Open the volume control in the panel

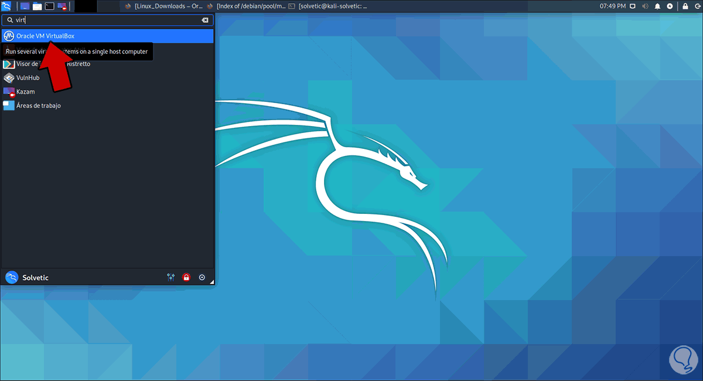click(x=645, y=6)
